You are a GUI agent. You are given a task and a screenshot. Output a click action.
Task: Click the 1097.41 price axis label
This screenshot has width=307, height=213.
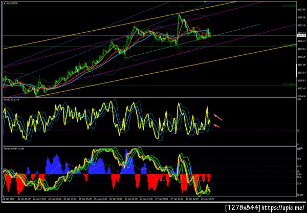(302, 89)
